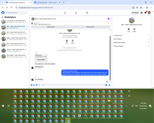Image resolution: width=154 pixels, height=123 pixels.
Task: Click the listing thumbnail in right panel
Action: 132,20
